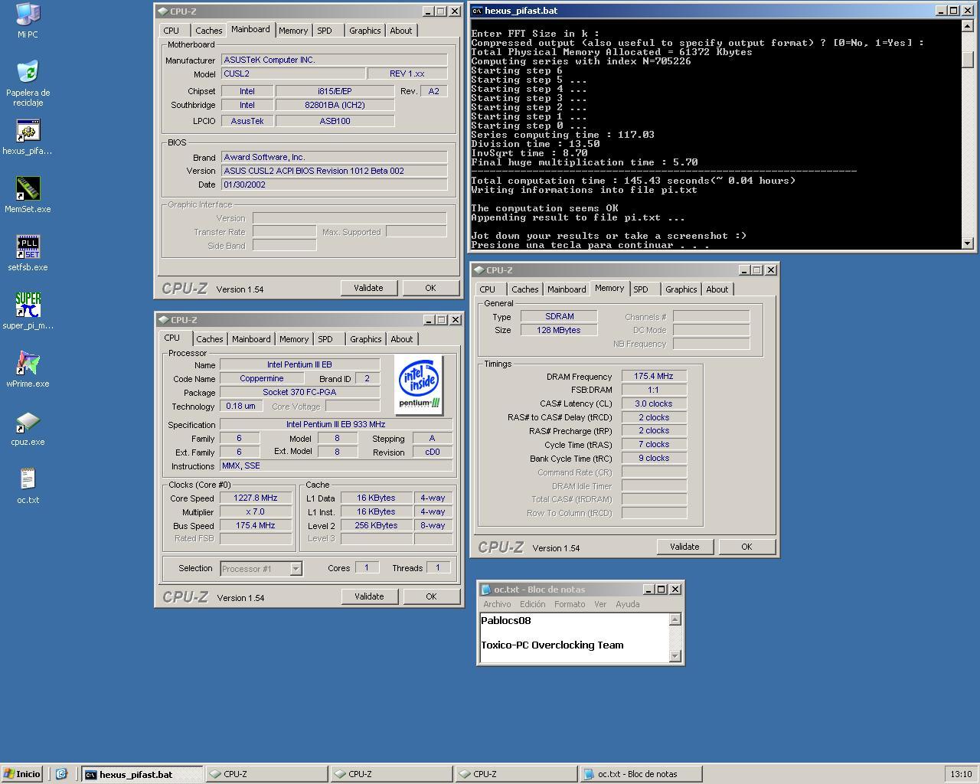Select the hexus_pifast desktop shortcut

pyautogui.click(x=28, y=130)
